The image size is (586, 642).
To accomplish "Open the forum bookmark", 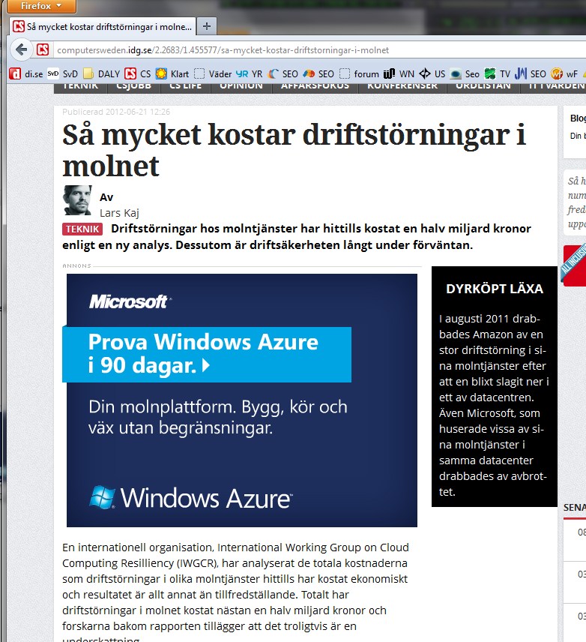I will pyautogui.click(x=360, y=73).
